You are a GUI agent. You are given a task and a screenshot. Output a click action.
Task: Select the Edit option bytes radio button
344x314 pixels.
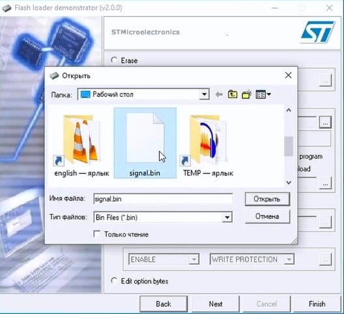click(x=114, y=281)
